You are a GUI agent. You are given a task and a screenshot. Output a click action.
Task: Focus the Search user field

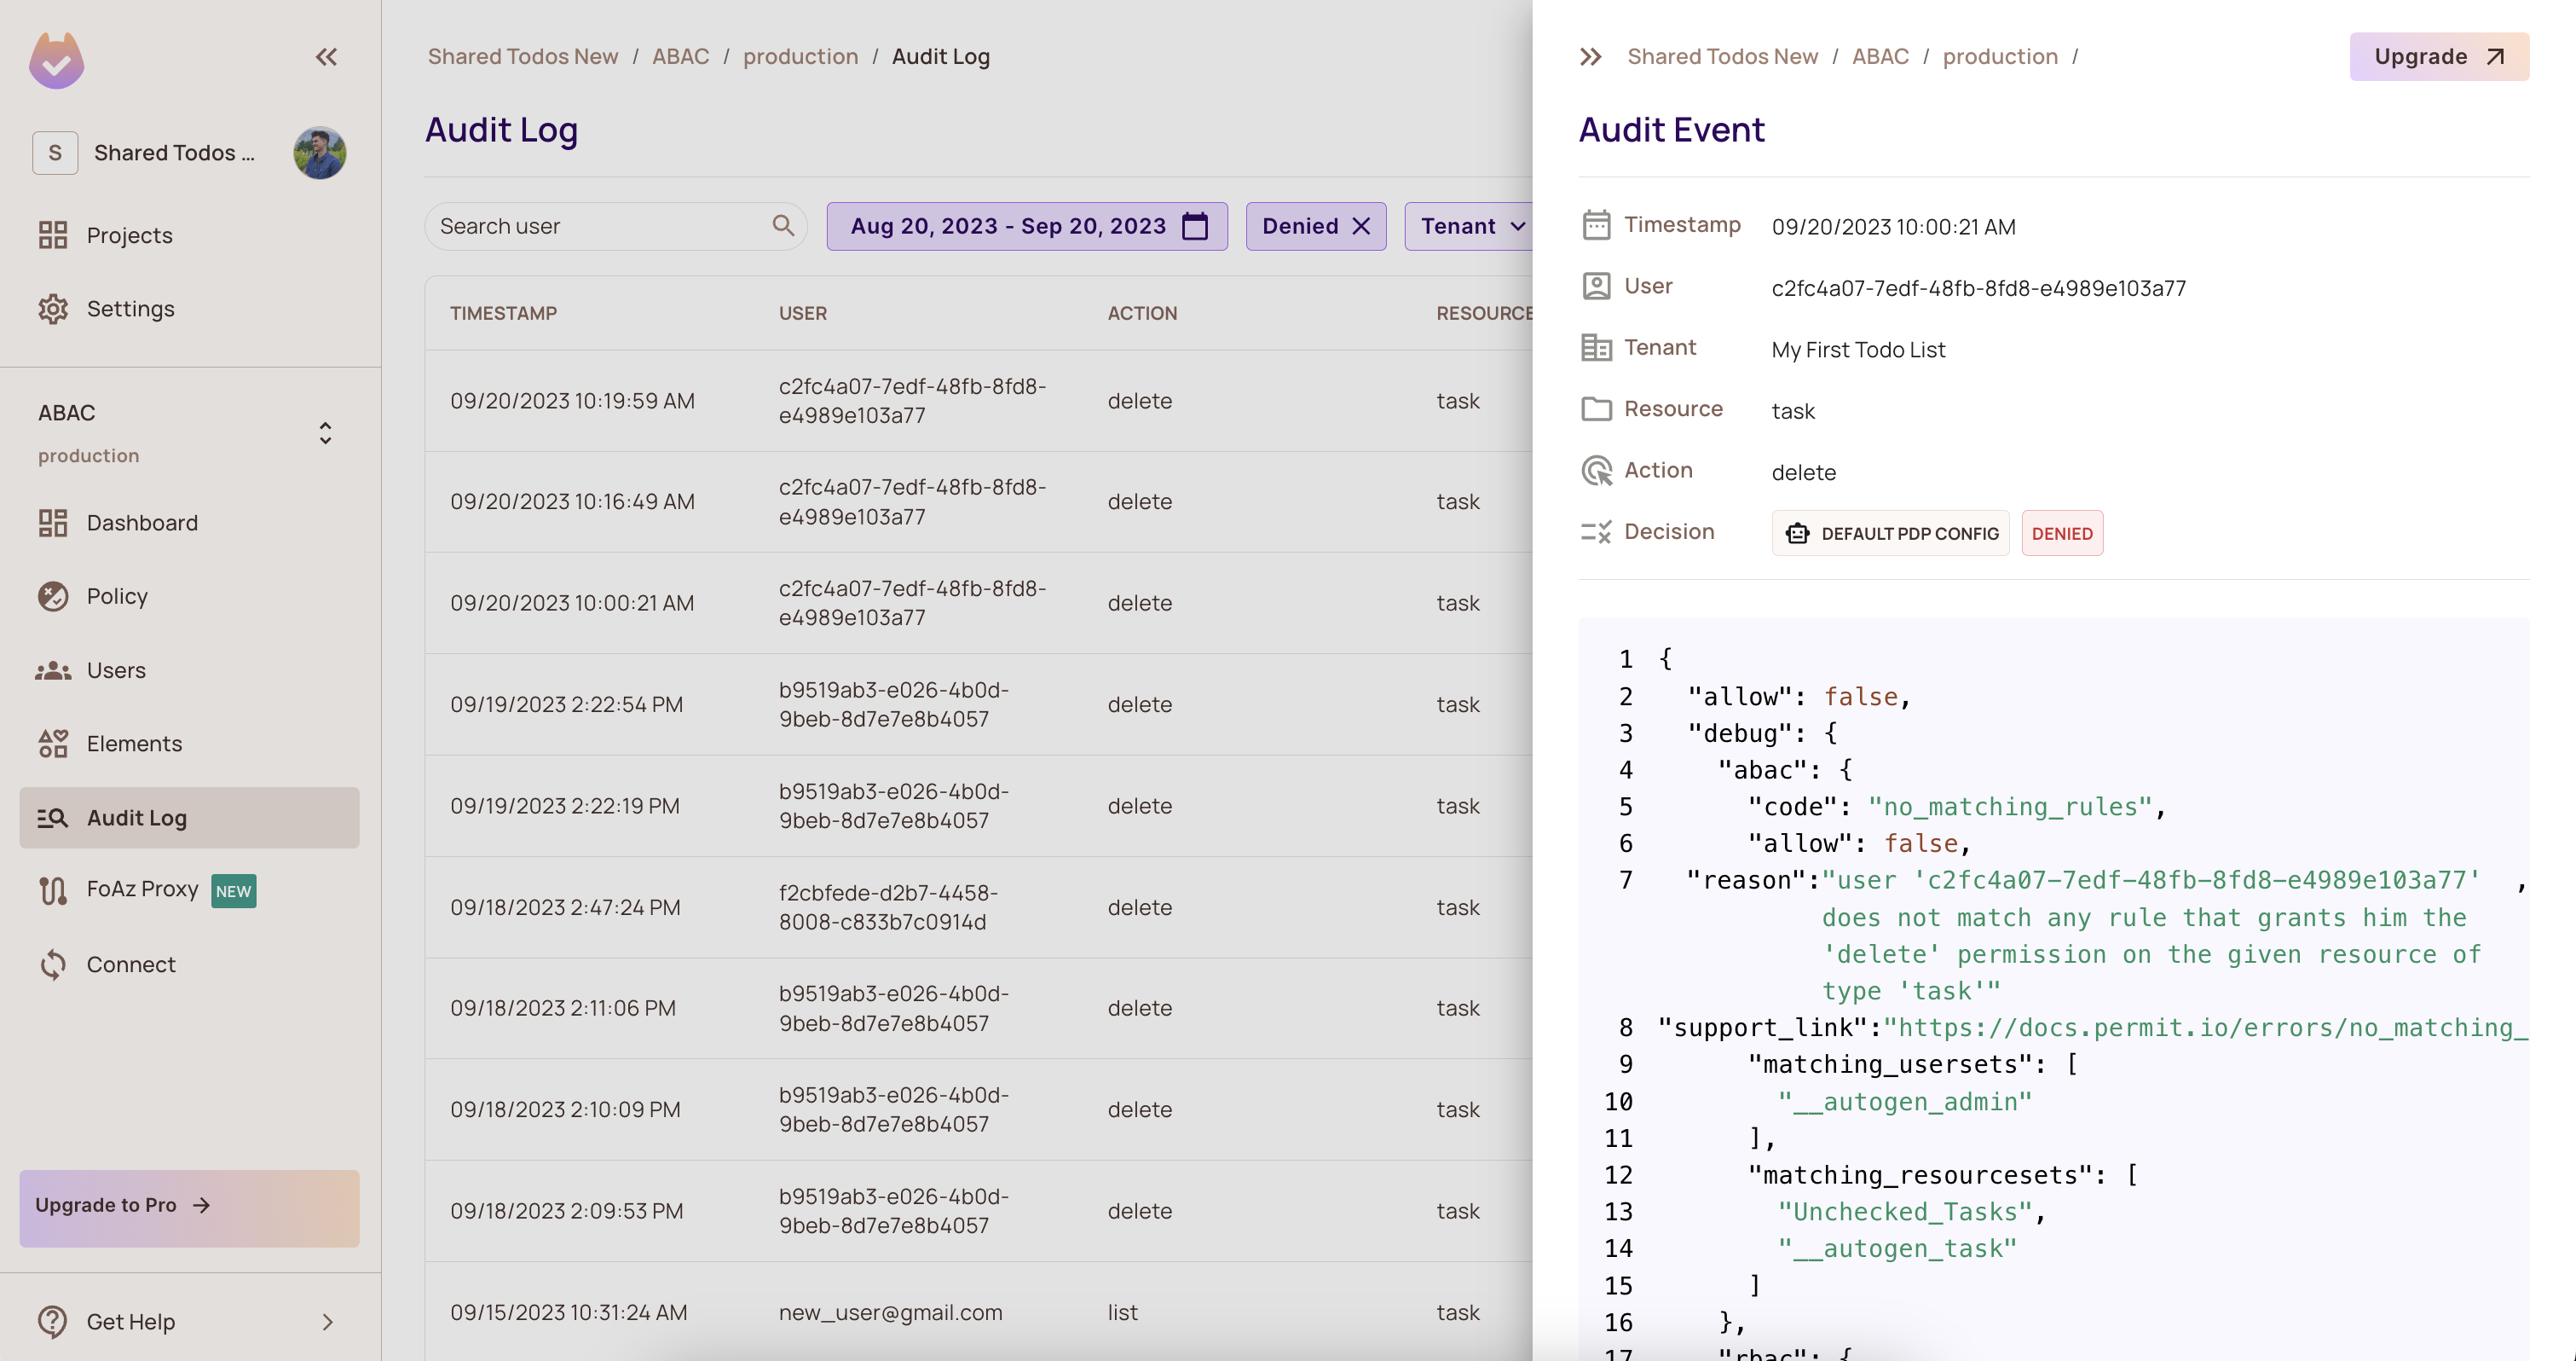click(x=600, y=226)
